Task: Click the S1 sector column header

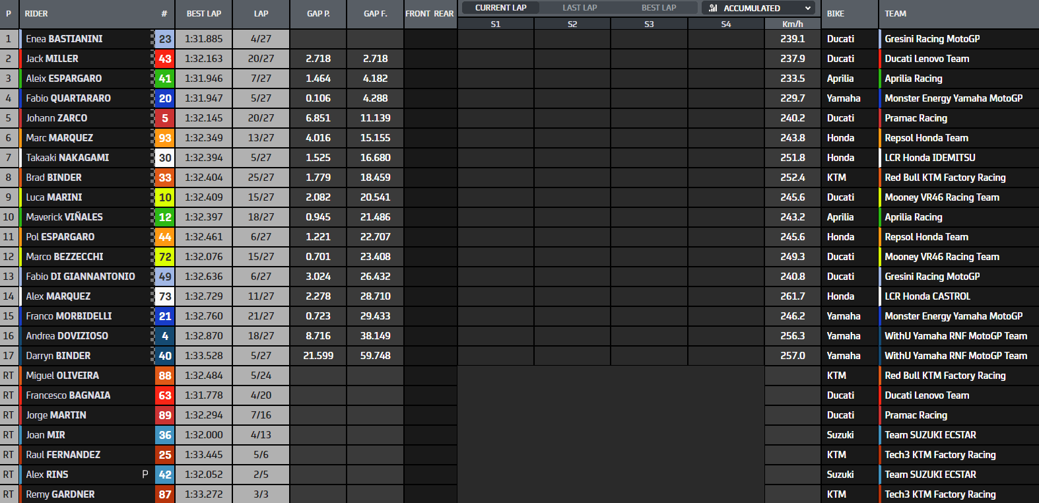Action: coord(496,24)
